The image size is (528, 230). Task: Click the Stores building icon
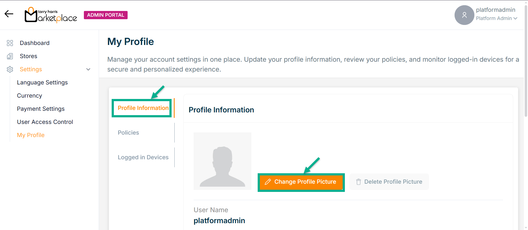coord(10,56)
